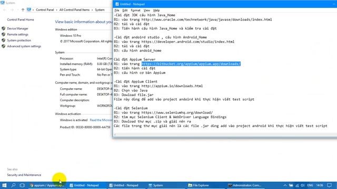Image resolution: width=337 pixels, height=189 pixels.
Task: Click the '-Cài đặt Appium Client' line
Action: (136, 81)
